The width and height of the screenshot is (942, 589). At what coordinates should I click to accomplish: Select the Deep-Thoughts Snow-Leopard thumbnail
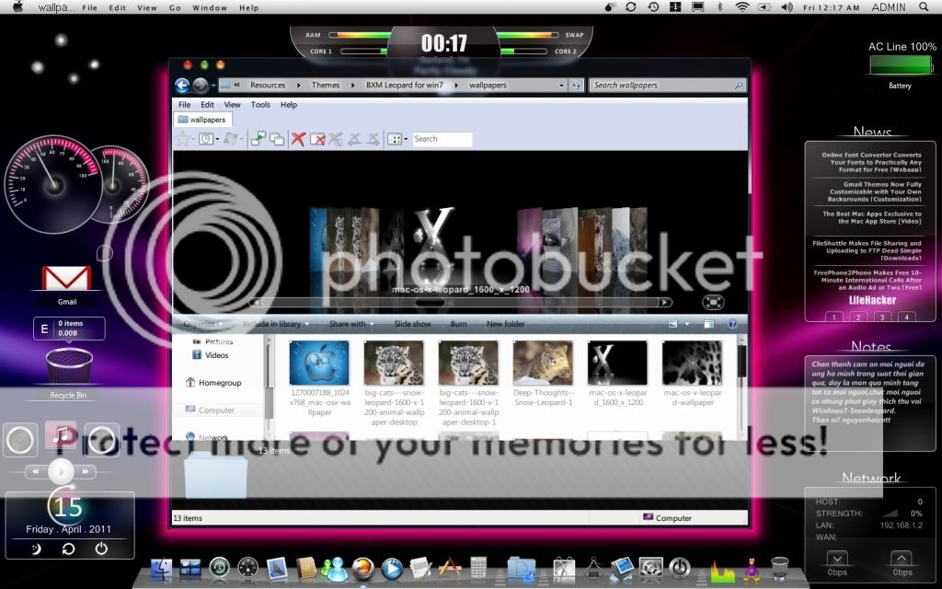tap(543, 363)
